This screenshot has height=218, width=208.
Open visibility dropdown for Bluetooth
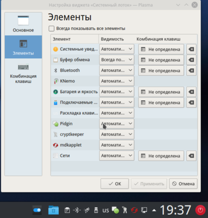point(117,70)
